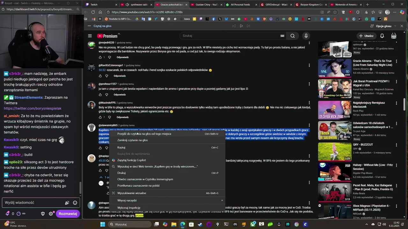Skip to previous paragraph in read aloud
The image size is (408, 229).
point(234,26)
